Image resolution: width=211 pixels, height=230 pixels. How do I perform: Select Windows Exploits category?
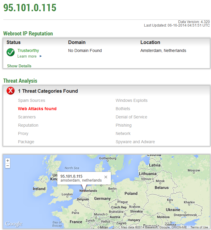132,100
